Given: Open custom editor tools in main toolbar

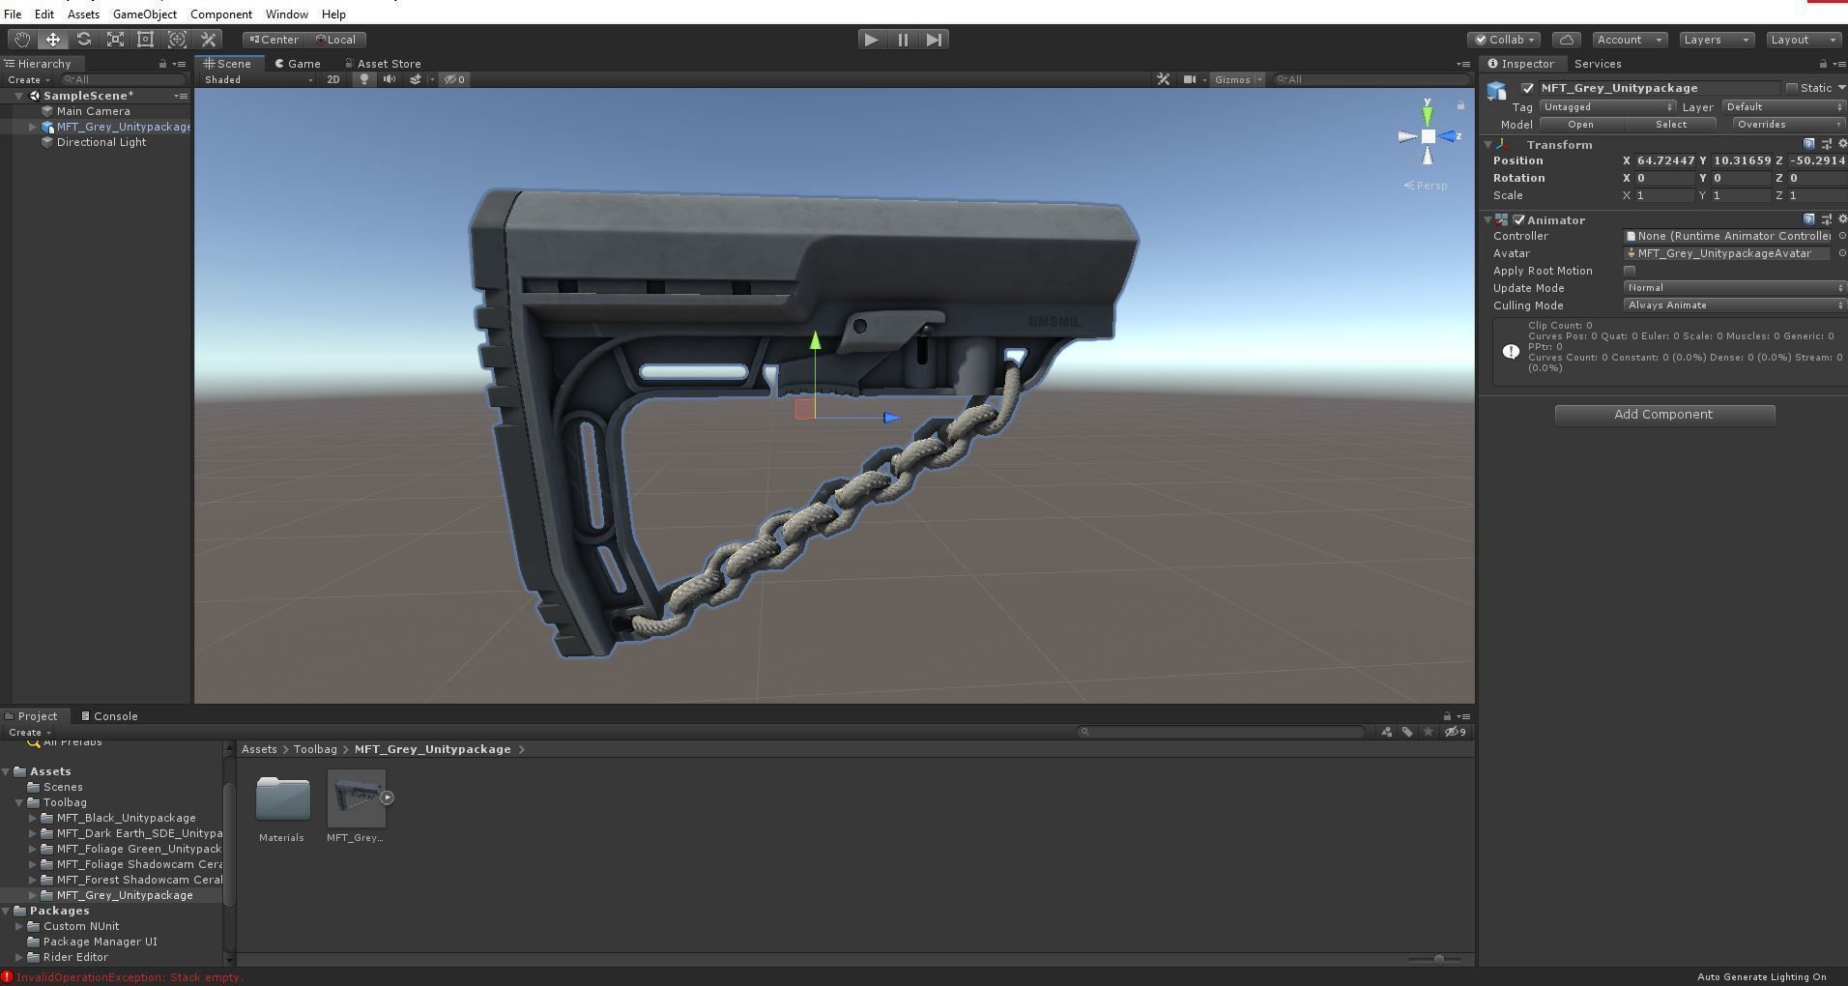Looking at the screenshot, I should point(208,40).
